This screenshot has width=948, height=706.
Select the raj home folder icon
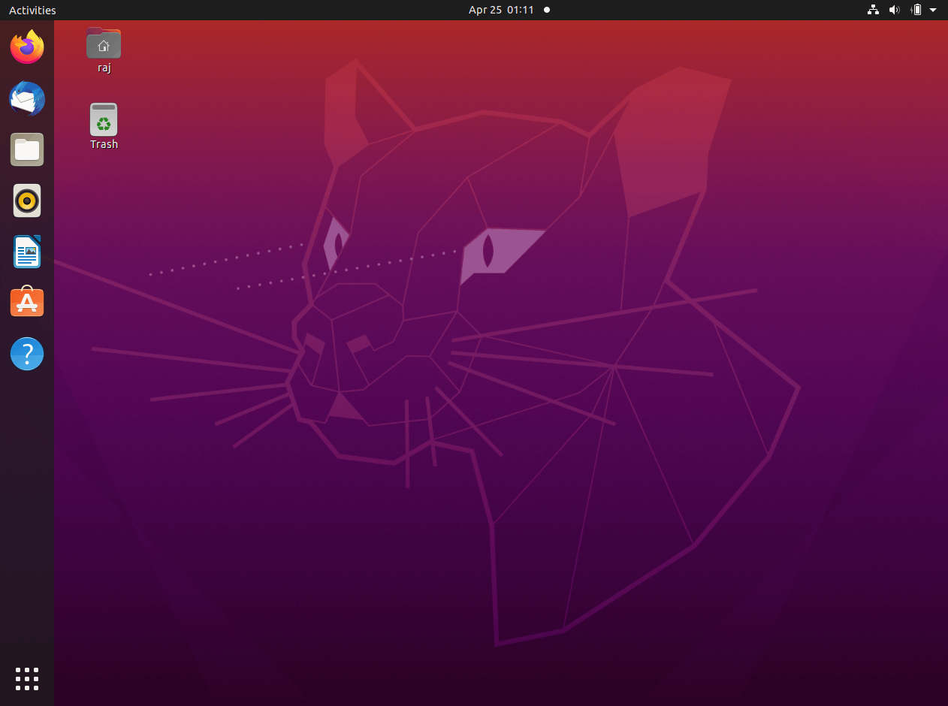click(104, 43)
